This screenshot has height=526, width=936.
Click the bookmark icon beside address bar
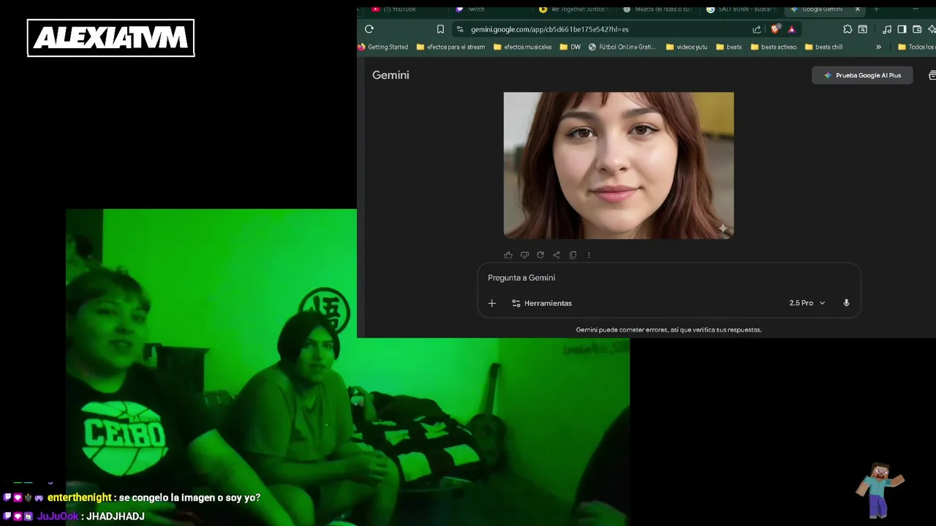click(440, 29)
